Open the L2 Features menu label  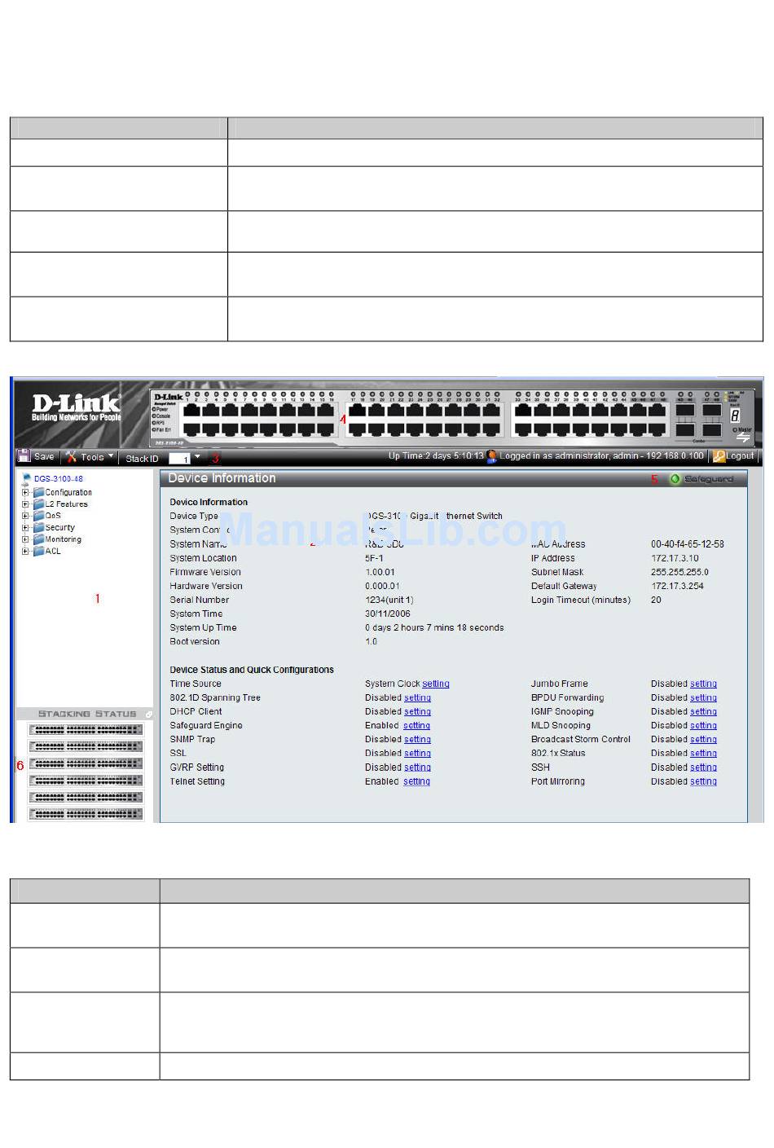(x=67, y=504)
